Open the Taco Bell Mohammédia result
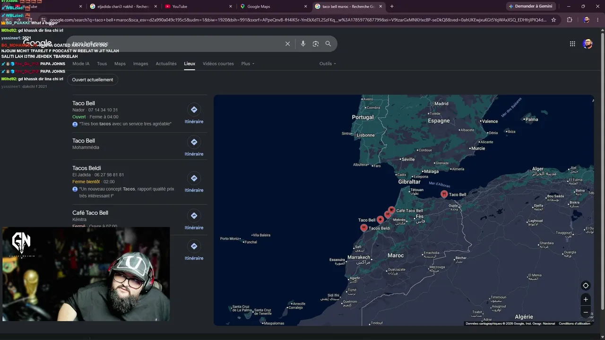Image resolution: width=605 pixels, height=340 pixels. pos(84,141)
